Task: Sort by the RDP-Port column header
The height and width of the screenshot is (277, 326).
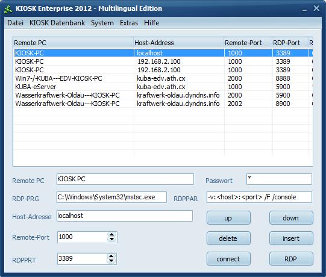Action: pyautogui.click(x=290, y=43)
